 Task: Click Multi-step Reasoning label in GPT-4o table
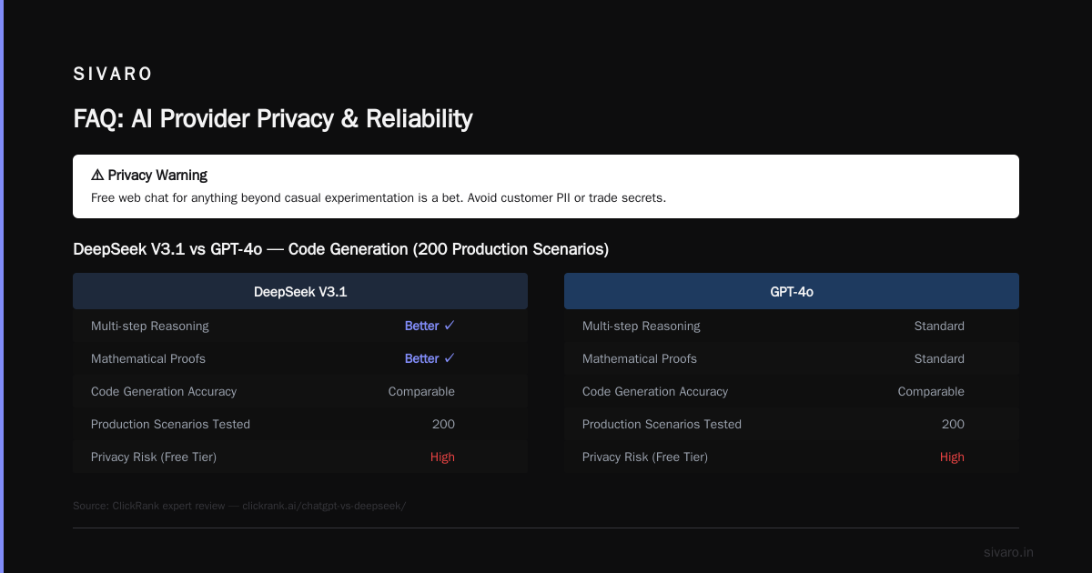642,326
